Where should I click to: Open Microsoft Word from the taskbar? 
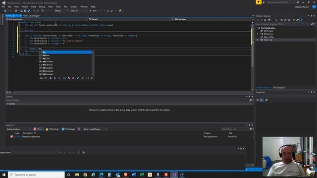click(x=134, y=175)
